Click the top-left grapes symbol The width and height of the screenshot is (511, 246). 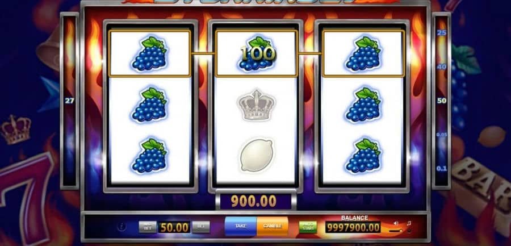[x=149, y=53]
